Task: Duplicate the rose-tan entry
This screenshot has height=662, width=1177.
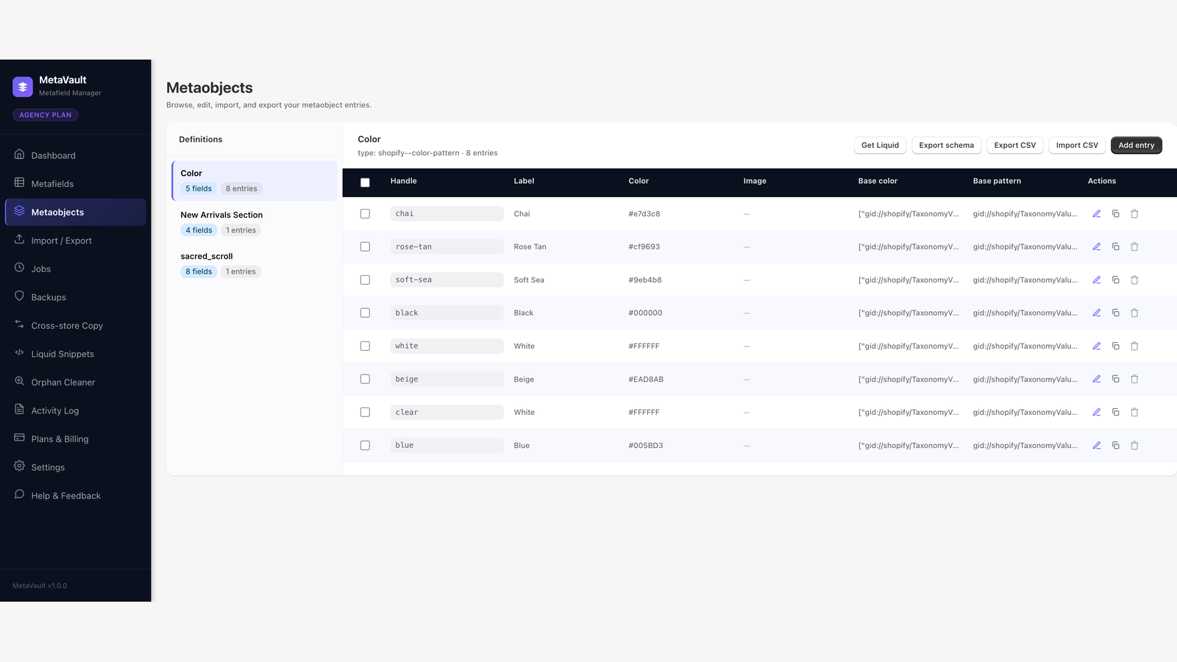Action: [1115, 247]
